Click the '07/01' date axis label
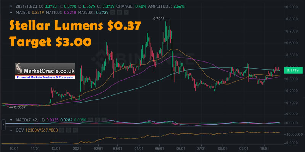 click(x=201, y=149)
